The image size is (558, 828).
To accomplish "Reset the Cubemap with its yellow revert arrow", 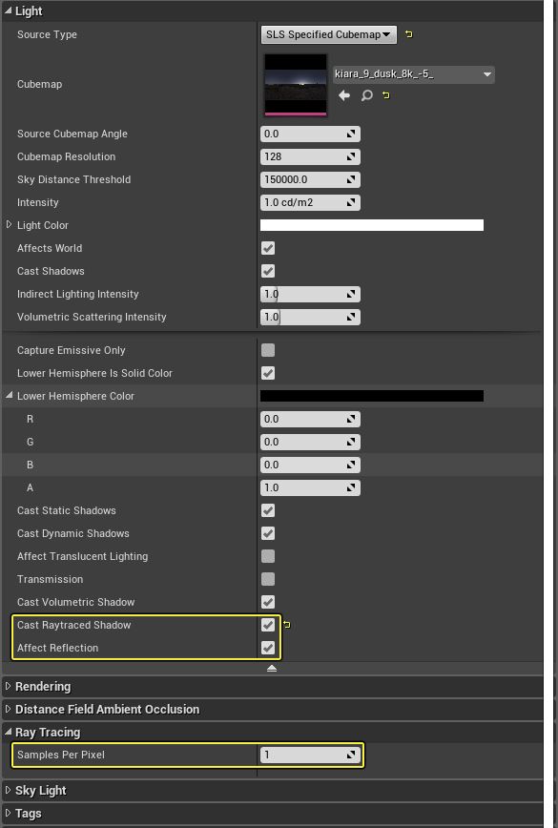I will [x=385, y=96].
